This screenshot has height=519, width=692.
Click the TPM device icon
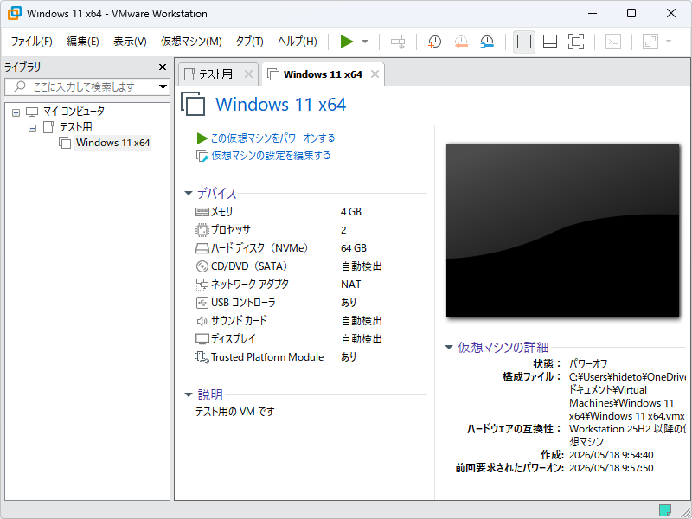(202, 357)
